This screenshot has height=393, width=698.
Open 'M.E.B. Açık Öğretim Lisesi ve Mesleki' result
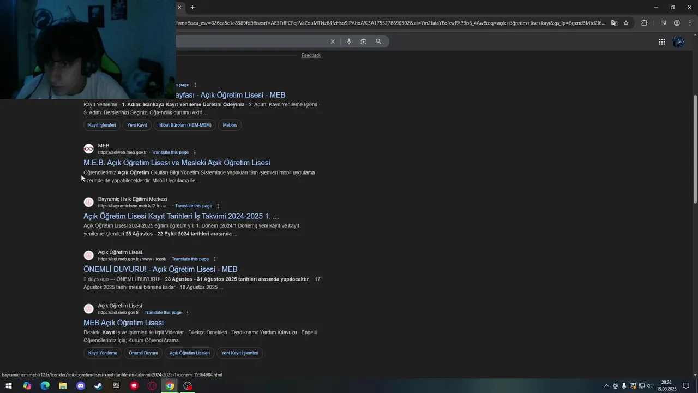(177, 163)
